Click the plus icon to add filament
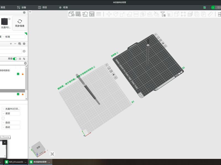 coord(11,44)
